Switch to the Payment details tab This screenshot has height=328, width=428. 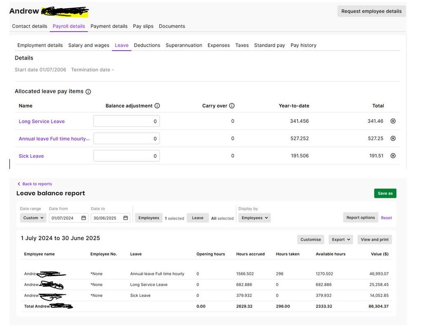coord(109,26)
